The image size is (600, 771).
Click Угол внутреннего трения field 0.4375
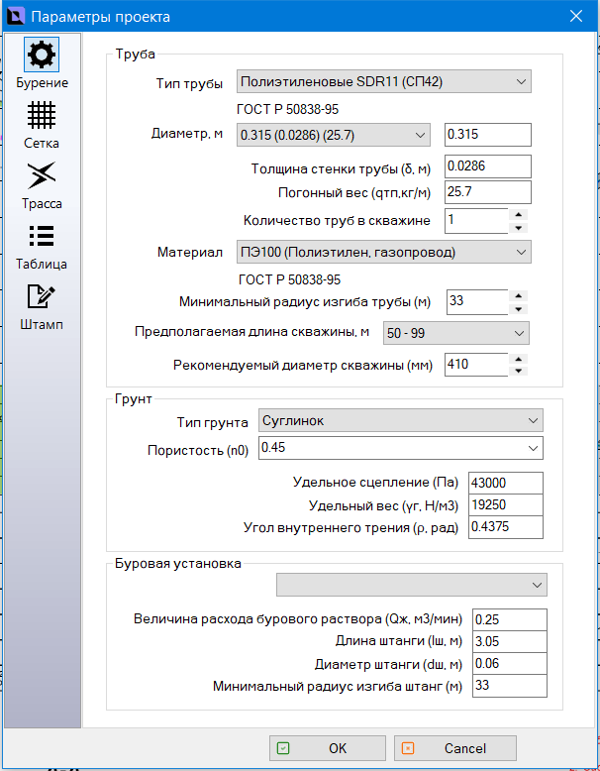click(x=506, y=527)
